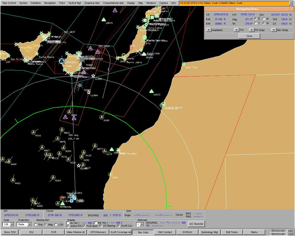This screenshot has width=295, height=236.
Task: Click the Symbology Mgt button
Action: point(210,232)
